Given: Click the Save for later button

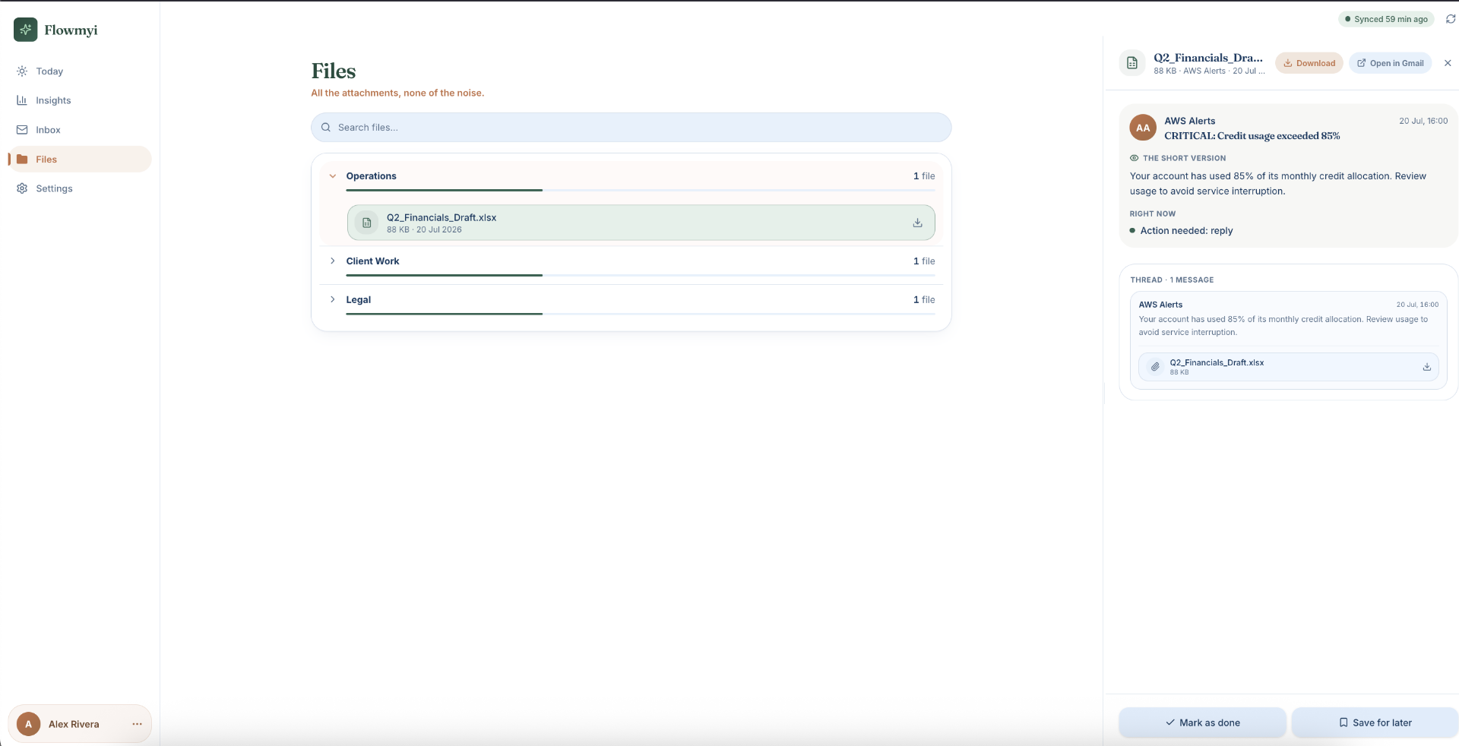Looking at the screenshot, I should (1375, 722).
